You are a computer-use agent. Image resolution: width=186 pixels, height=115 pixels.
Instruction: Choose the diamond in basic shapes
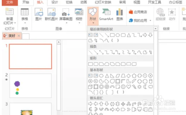pos(129,76)
